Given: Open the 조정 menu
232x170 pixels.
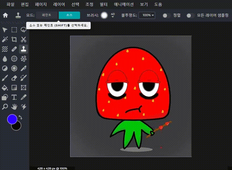Looking at the screenshot, I should tap(89, 4).
